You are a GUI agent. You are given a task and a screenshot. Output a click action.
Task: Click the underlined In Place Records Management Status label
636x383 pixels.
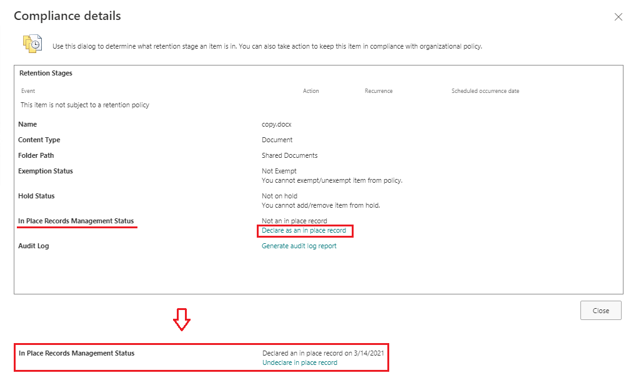pos(77,221)
